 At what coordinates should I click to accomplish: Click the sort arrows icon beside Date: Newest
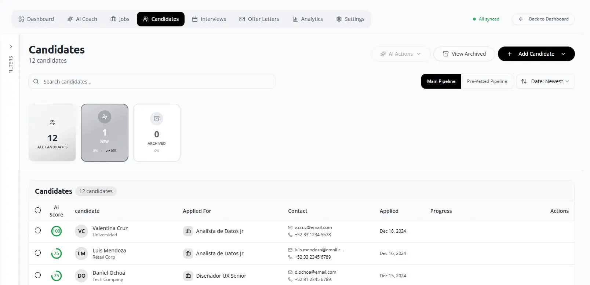pyautogui.click(x=524, y=81)
